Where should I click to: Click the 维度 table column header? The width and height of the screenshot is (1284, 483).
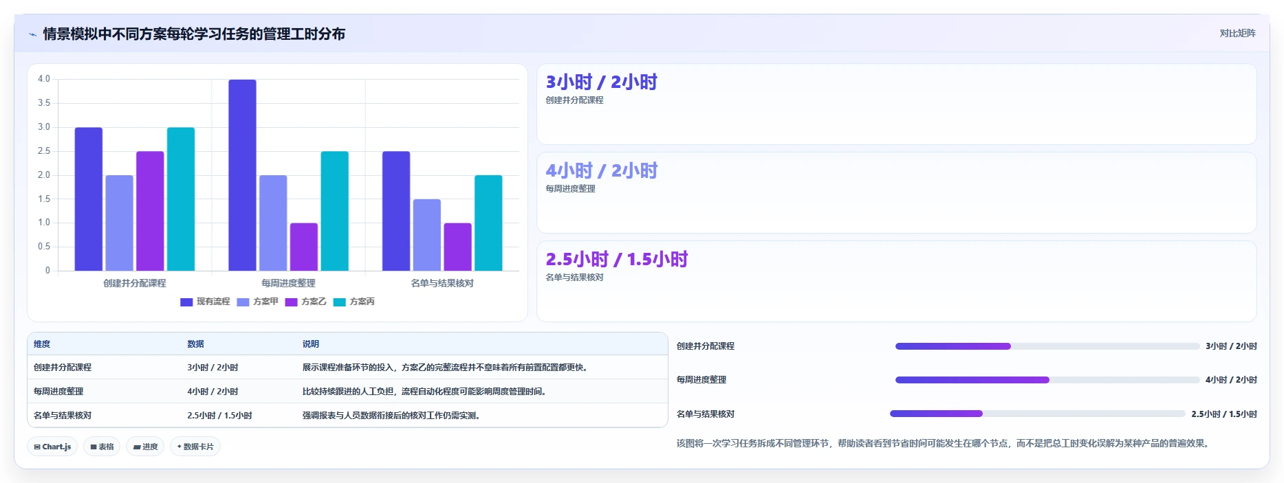[x=42, y=344]
